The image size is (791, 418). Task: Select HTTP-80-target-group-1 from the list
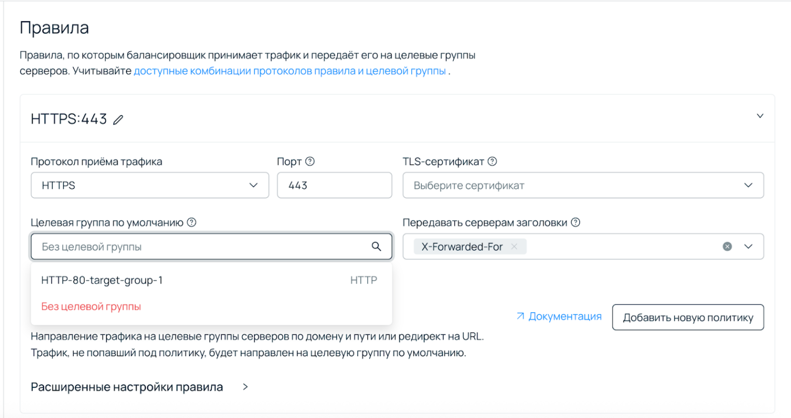[102, 280]
